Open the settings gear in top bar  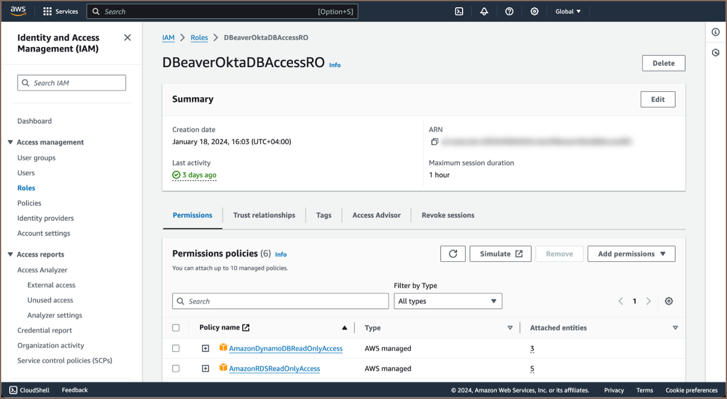click(534, 11)
